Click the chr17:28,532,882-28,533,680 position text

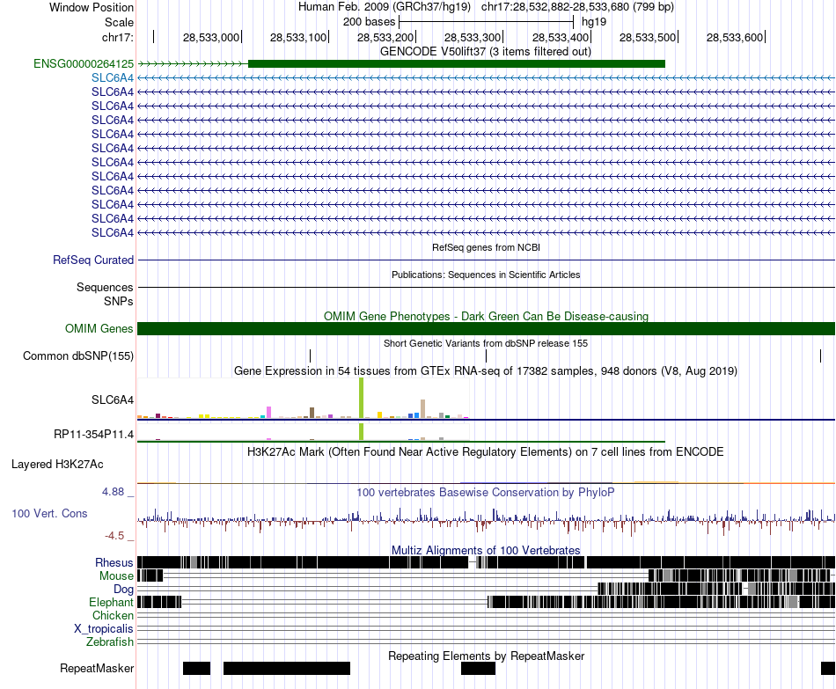coord(577,7)
